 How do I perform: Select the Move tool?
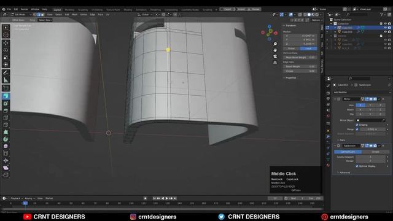click(x=6, y=43)
